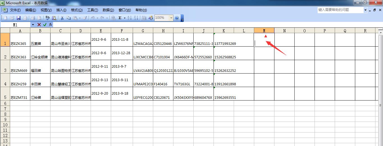Confirm cell entry with green checkmark
383x146 pixels.
(45, 25)
